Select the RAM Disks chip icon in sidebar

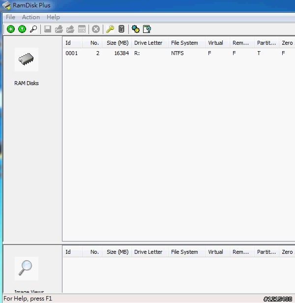27,60
